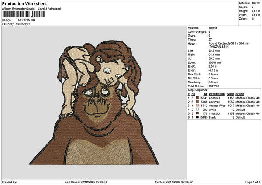Select the 'Printed: 22/12/2025 09.05.47' text
This screenshot has width=262, height=185.
pos(174,182)
